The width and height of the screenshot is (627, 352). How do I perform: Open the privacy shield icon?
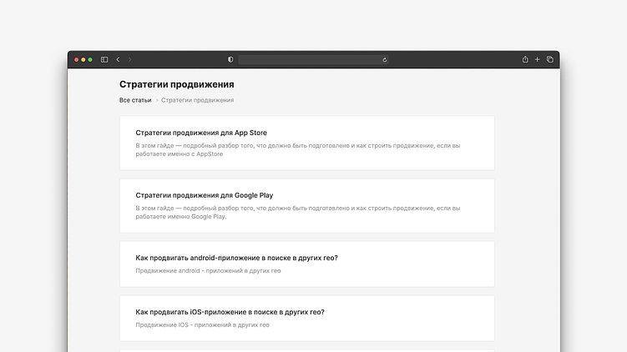(x=230, y=59)
